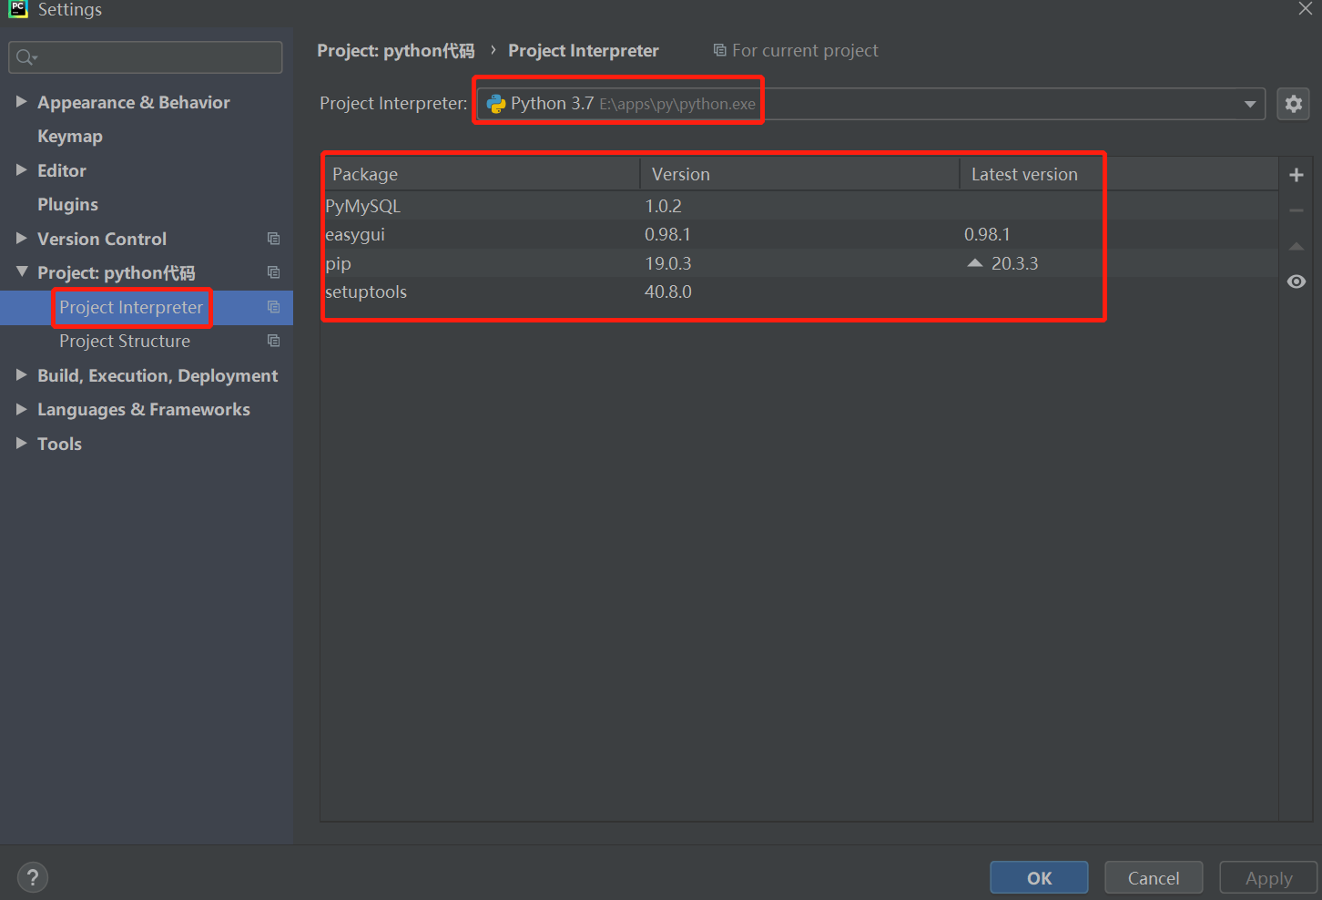Click the upgrade package arrow icon
The width and height of the screenshot is (1322, 900).
tap(1297, 246)
